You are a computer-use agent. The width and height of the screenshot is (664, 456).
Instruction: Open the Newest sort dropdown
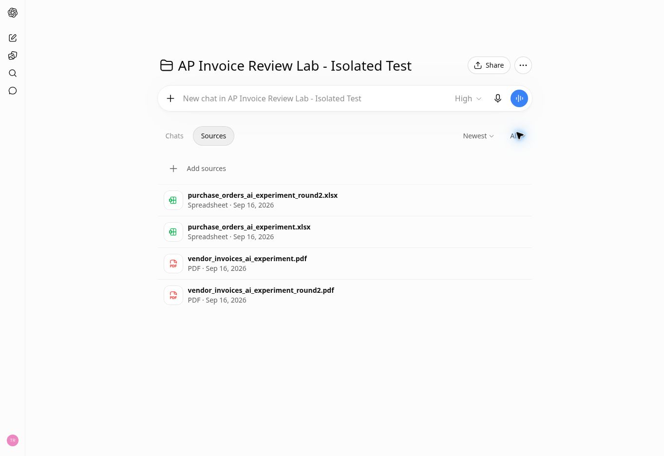(478, 136)
